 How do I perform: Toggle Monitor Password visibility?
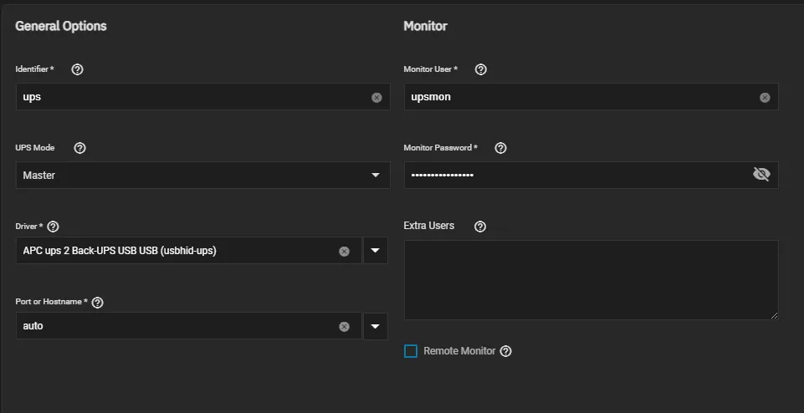click(x=760, y=175)
